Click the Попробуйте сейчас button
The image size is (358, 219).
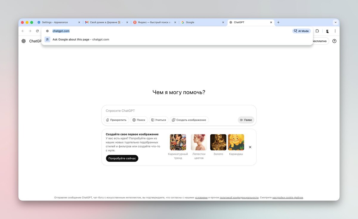(122, 158)
